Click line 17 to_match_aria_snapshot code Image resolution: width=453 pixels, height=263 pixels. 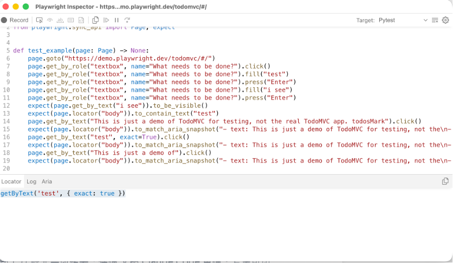pyautogui.click(x=240, y=145)
